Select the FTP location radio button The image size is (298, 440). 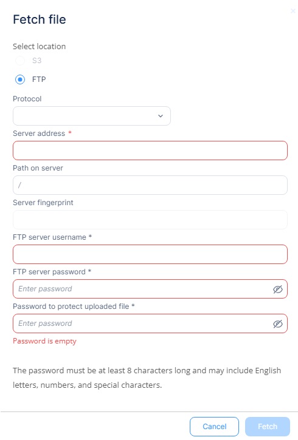[x=20, y=80]
